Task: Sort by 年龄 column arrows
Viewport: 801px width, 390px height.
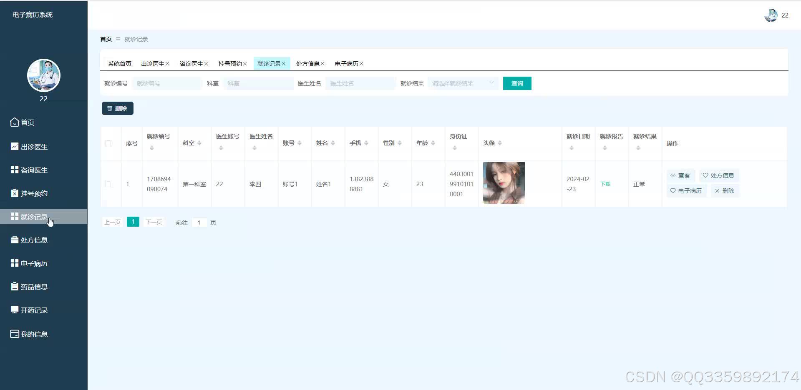Action: pyautogui.click(x=433, y=143)
